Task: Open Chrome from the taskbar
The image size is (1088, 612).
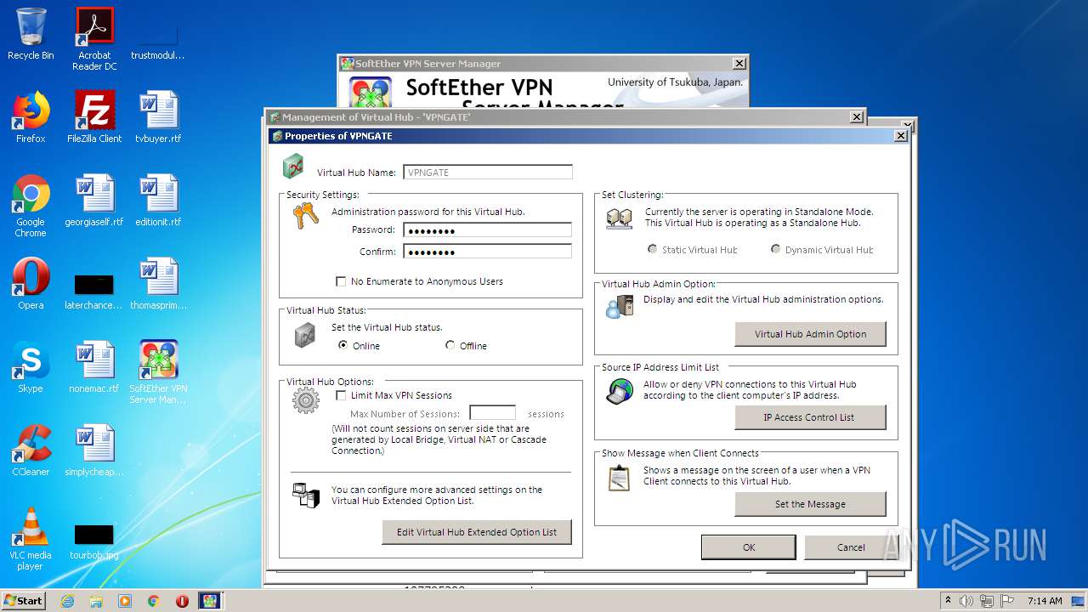Action: pyautogui.click(x=153, y=601)
